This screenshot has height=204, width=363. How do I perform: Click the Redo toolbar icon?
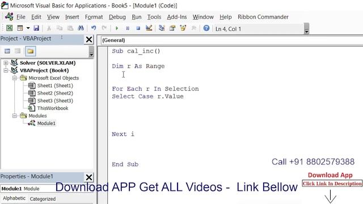pyautogui.click(x=104, y=28)
